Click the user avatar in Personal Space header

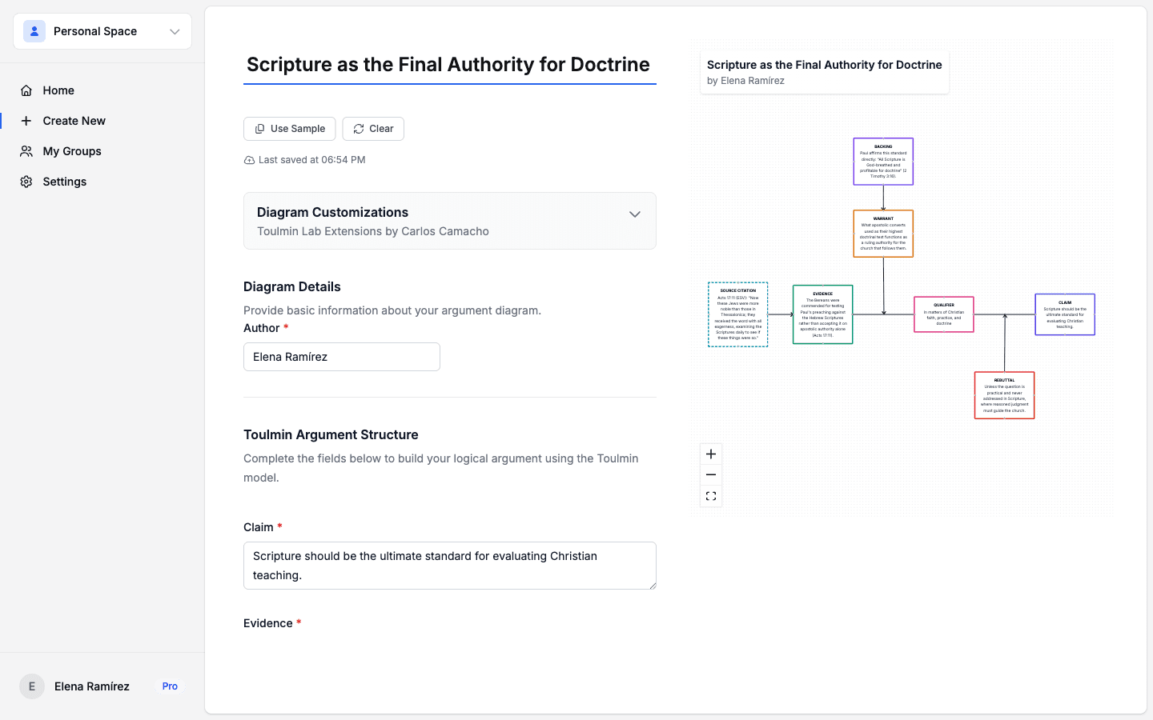34,30
